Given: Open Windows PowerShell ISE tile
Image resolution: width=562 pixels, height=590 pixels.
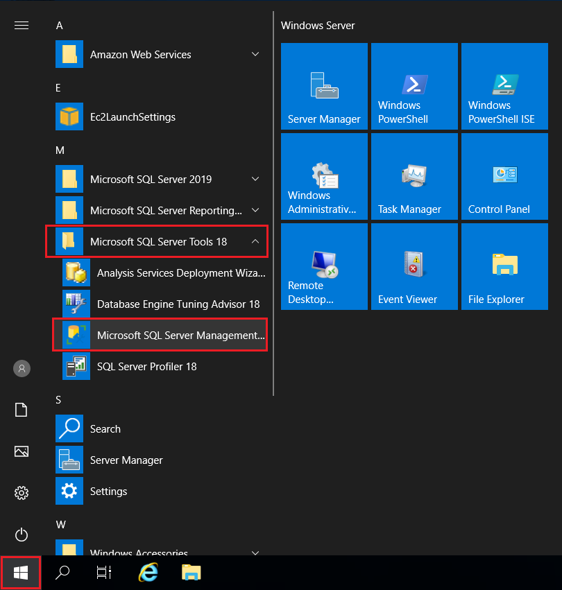Looking at the screenshot, I should tap(504, 86).
